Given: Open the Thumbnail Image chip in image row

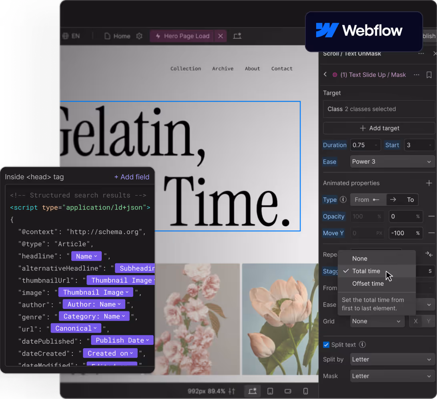Looking at the screenshot, I should (96, 292).
